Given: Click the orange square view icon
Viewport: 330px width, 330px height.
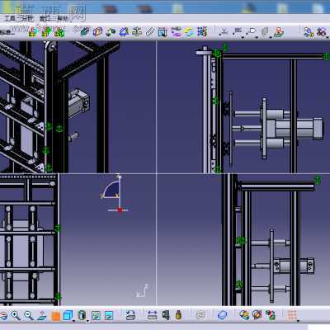Looking at the screenshot, I should [56, 316].
